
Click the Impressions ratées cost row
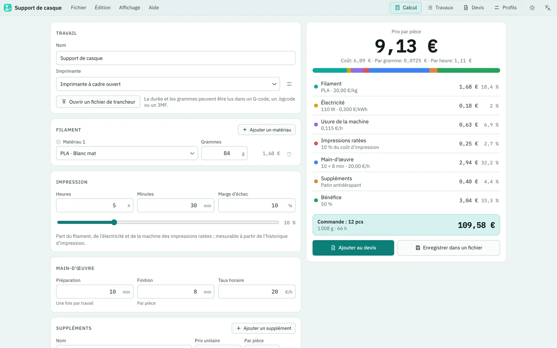[x=406, y=144]
